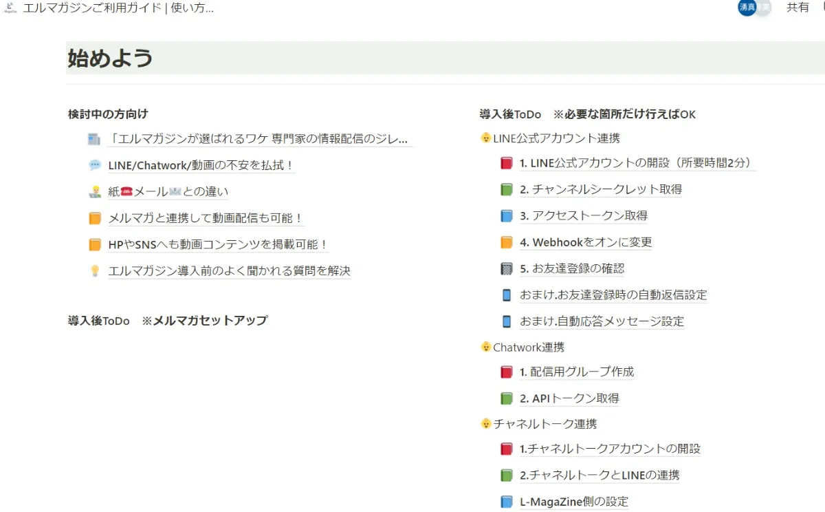Screen dimensions: 825x512
Task: Open 2.チャネルトークとLINEの連携 page
Action: (x=599, y=475)
